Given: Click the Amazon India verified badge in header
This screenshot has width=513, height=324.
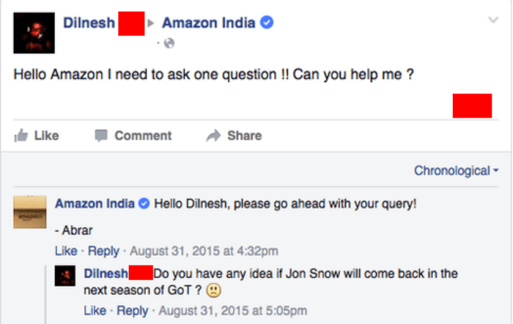Looking at the screenshot, I should coord(267,23).
